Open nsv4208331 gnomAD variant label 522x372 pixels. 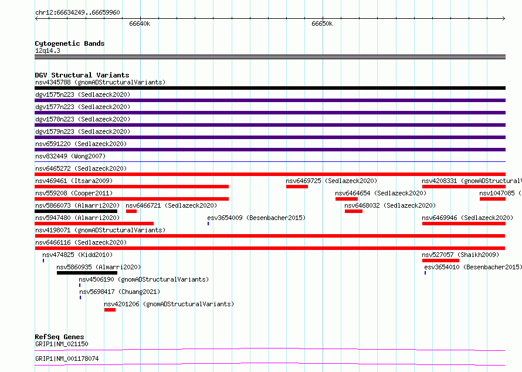point(472,181)
